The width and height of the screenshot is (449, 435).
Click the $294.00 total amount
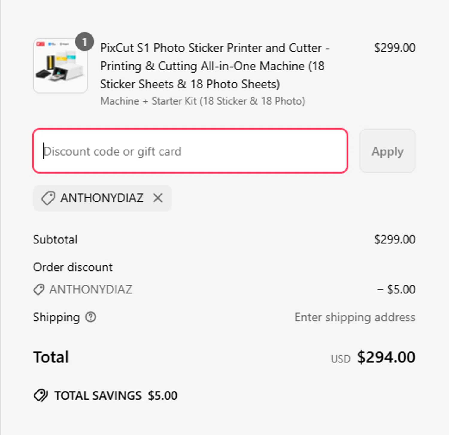click(x=386, y=357)
